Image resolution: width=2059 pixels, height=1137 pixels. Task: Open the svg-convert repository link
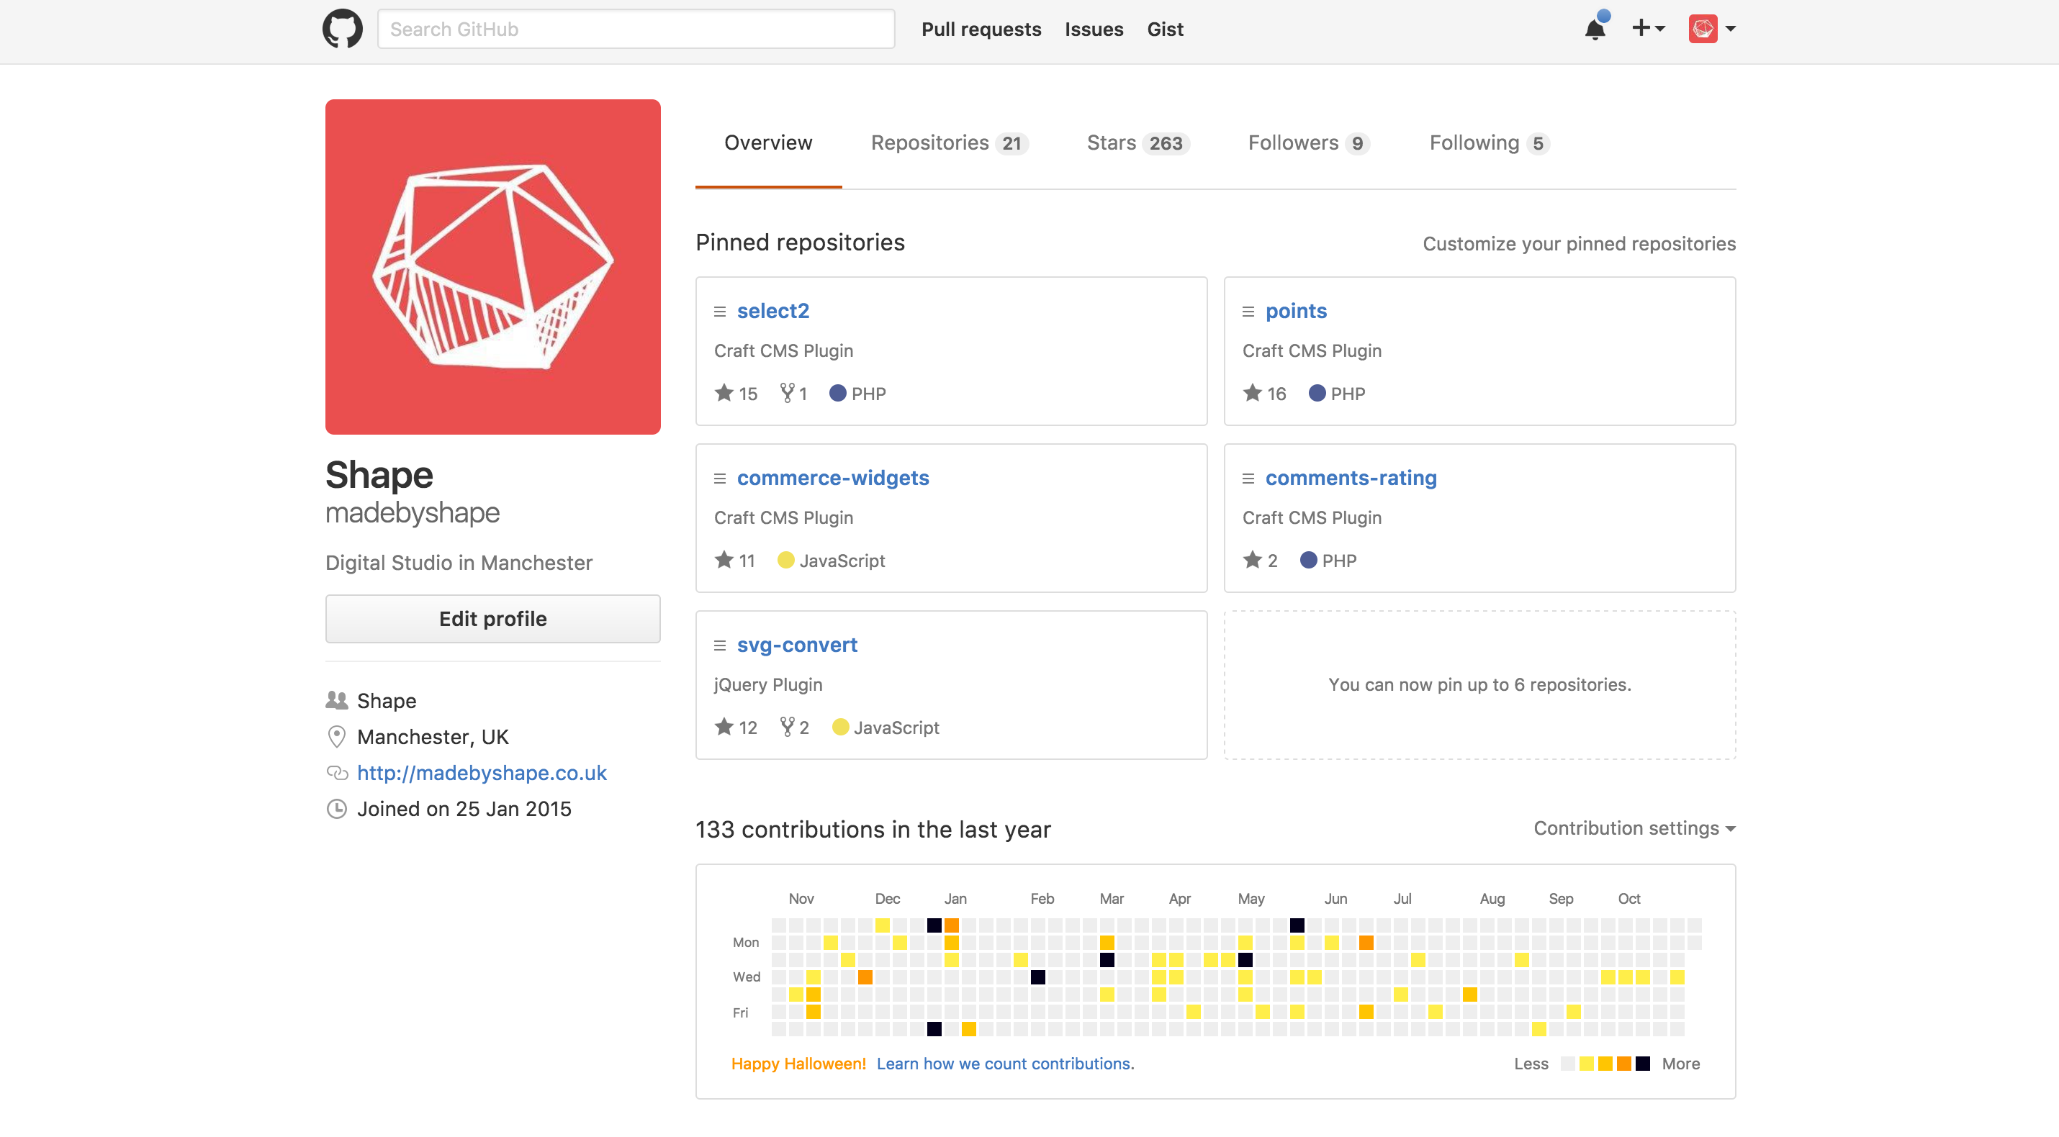tap(797, 645)
